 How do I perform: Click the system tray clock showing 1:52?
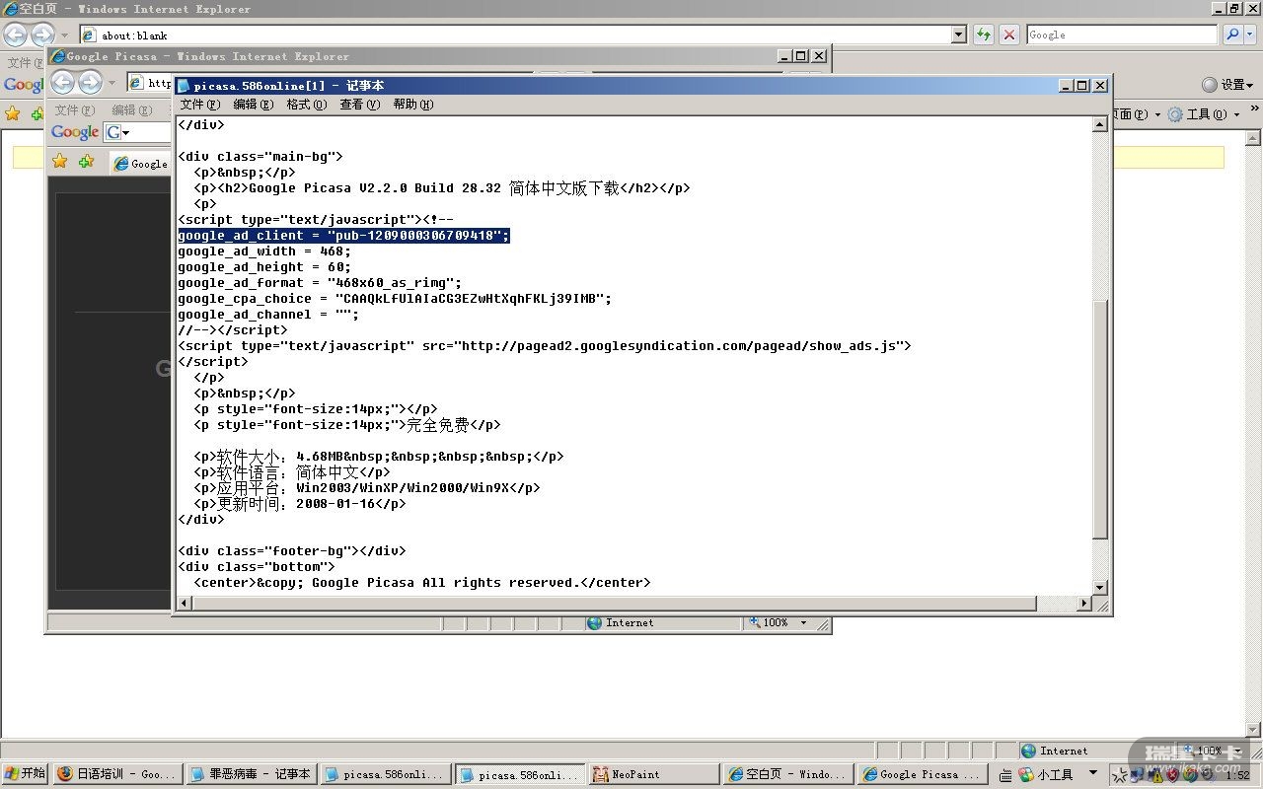click(x=1237, y=775)
